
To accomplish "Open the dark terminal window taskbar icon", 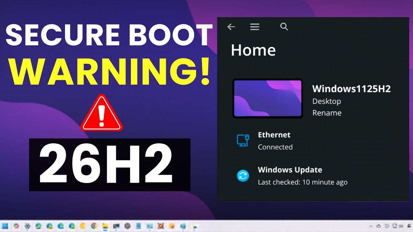I will (x=116, y=226).
